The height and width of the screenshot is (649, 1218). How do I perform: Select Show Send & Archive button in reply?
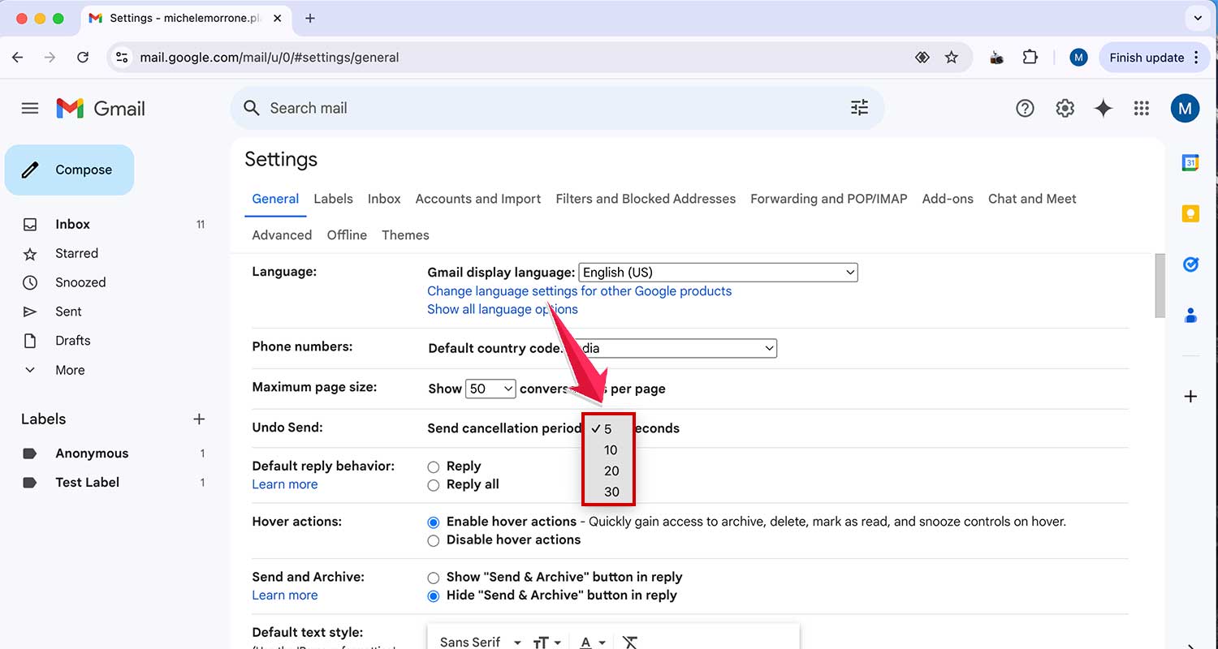434,577
